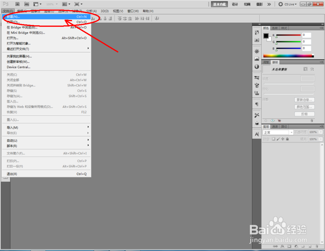Click the apply mask icon

point(273,120)
